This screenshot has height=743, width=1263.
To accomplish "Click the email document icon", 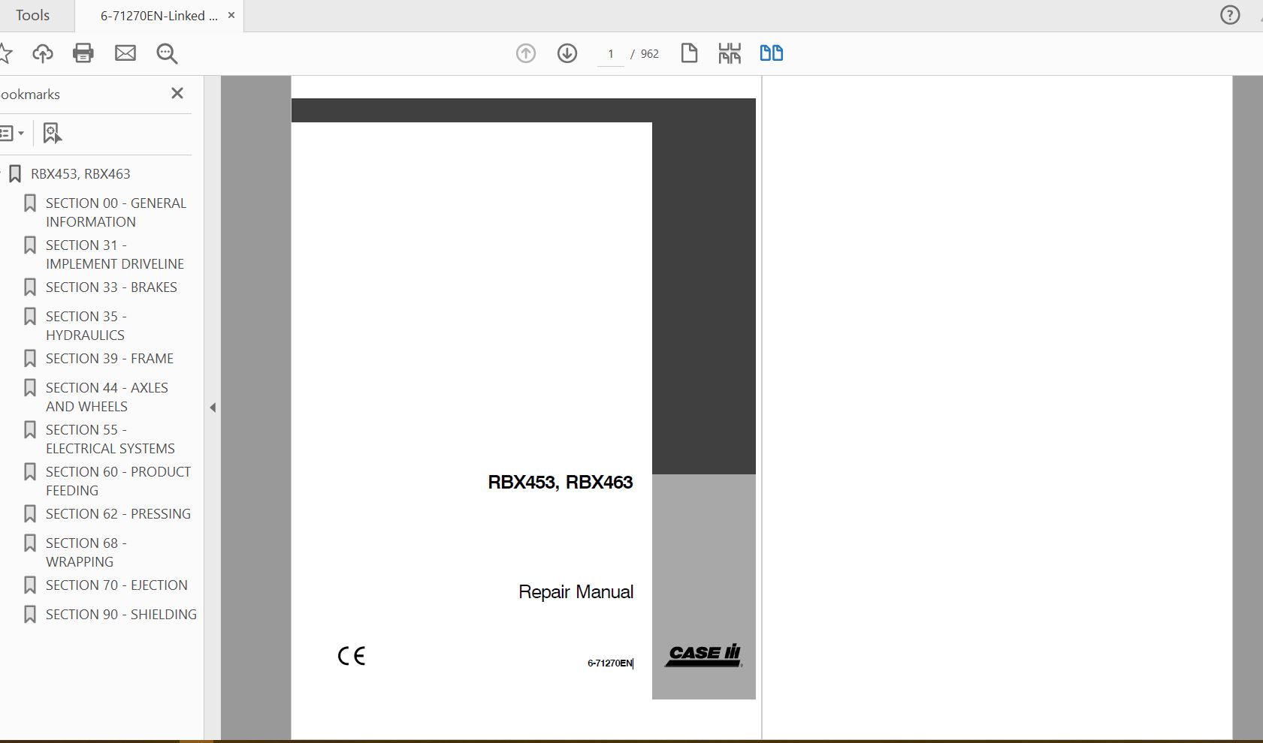I will tap(125, 53).
